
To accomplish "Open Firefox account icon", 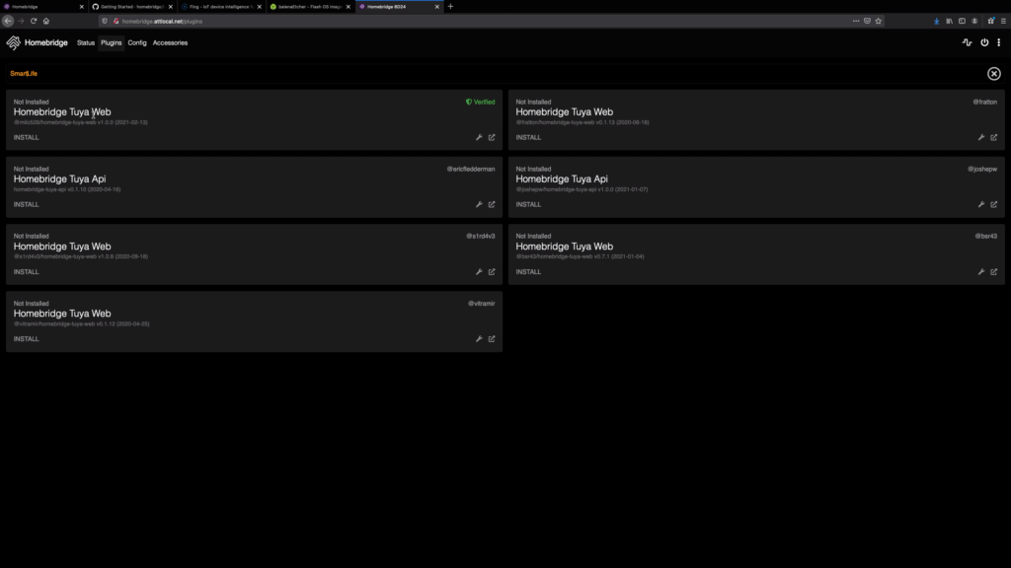I will [974, 22].
